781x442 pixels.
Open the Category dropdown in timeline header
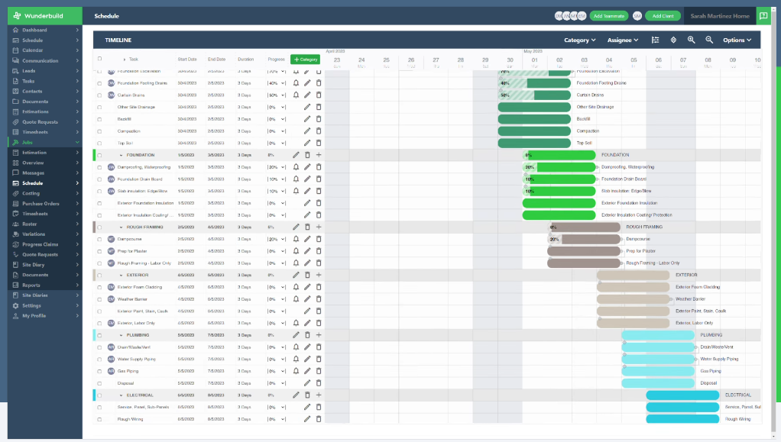tap(579, 40)
